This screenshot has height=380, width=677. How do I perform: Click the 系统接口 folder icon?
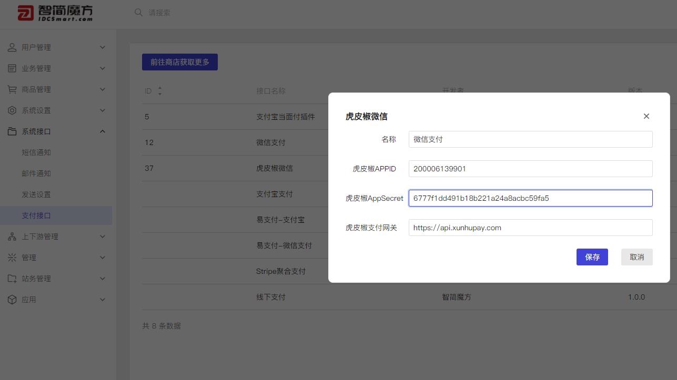pyautogui.click(x=12, y=131)
